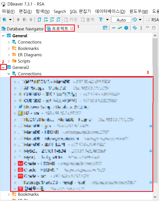The image size is (159, 201).
Task: Toggle the Auto commit mode field
Action: pos(121,20)
